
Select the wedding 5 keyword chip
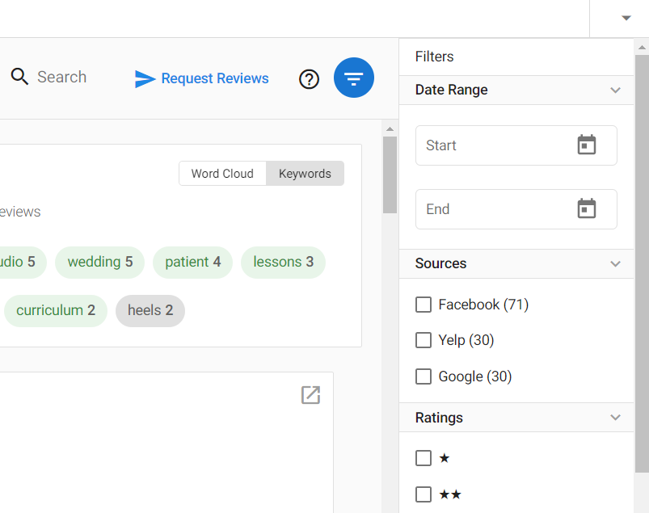click(99, 262)
